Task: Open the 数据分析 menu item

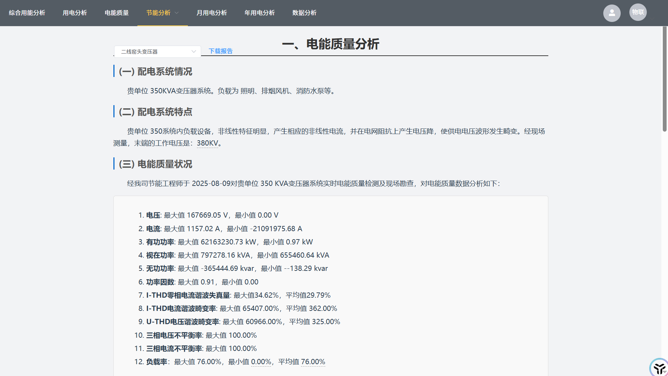Action: tap(304, 13)
